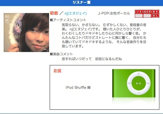
Task: Play the 64 kbps stream
Action: pos(147,12)
